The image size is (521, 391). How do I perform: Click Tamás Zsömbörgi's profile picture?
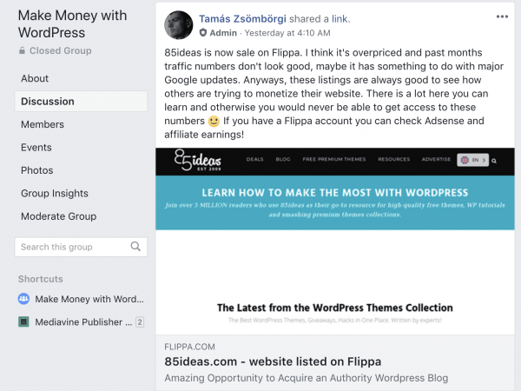179,25
